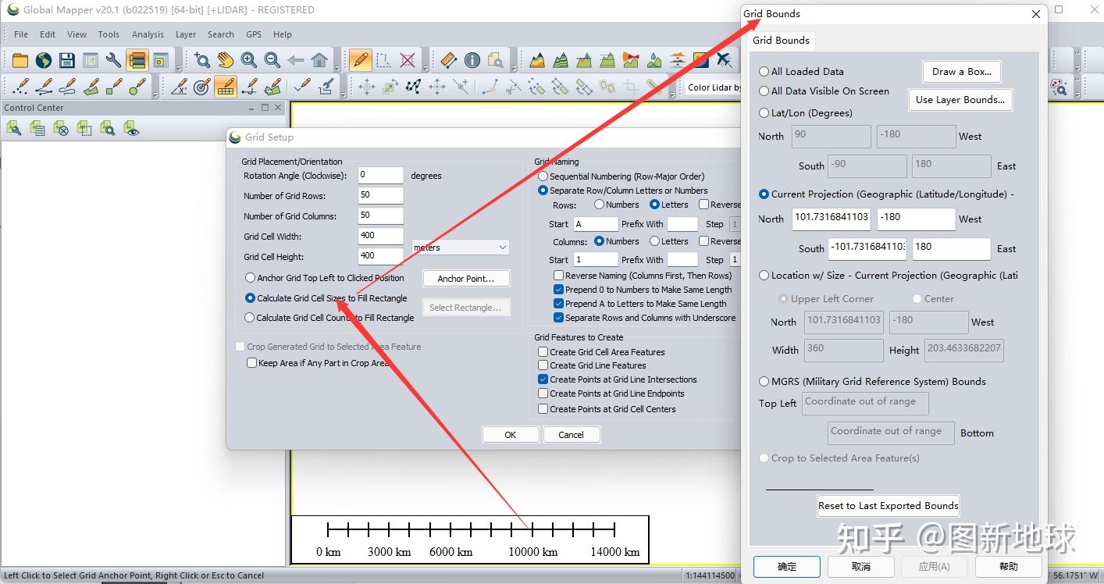Click the 3D fly-through airplane icon

click(x=724, y=60)
